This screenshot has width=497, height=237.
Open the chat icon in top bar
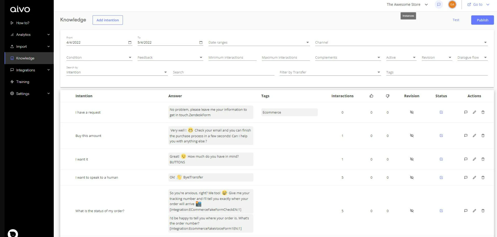click(x=439, y=5)
